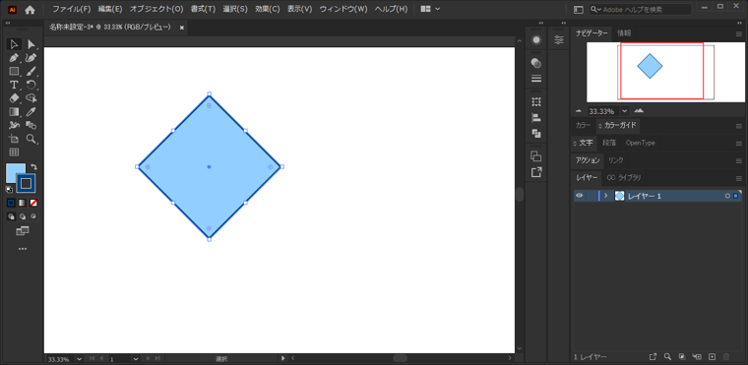
Task: Click Create New Layer button
Action: [713, 356]
